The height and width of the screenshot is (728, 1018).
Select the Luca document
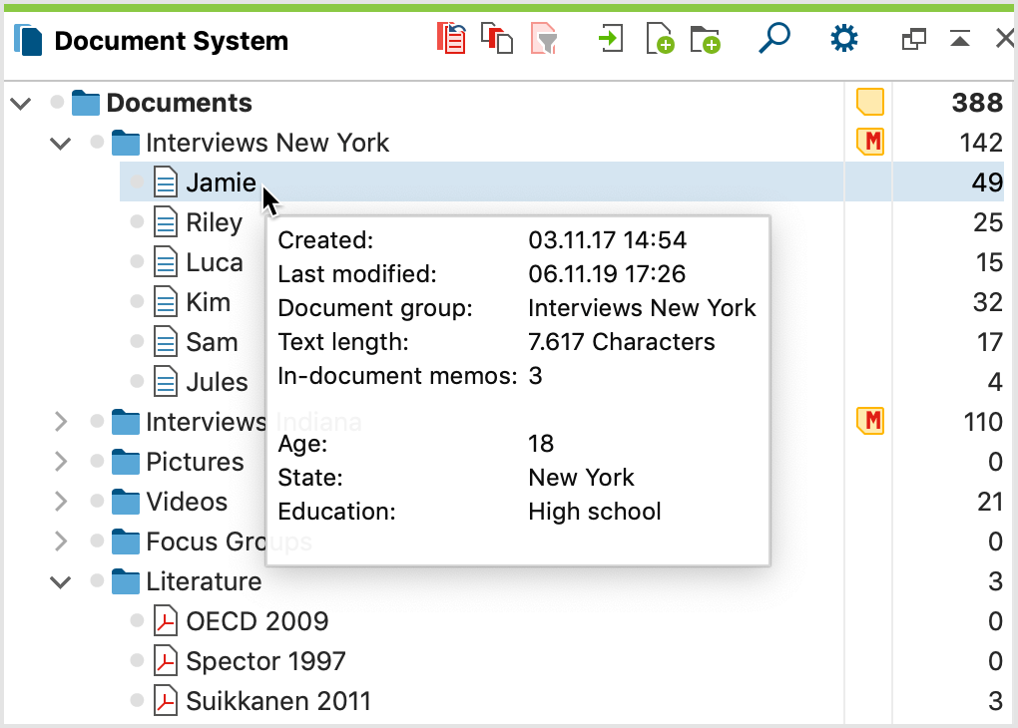coord(215,262)
